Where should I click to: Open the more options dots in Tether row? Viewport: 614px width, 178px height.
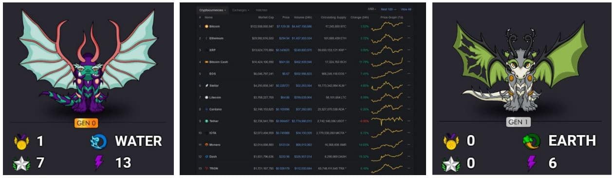click(x=409, y=121)
